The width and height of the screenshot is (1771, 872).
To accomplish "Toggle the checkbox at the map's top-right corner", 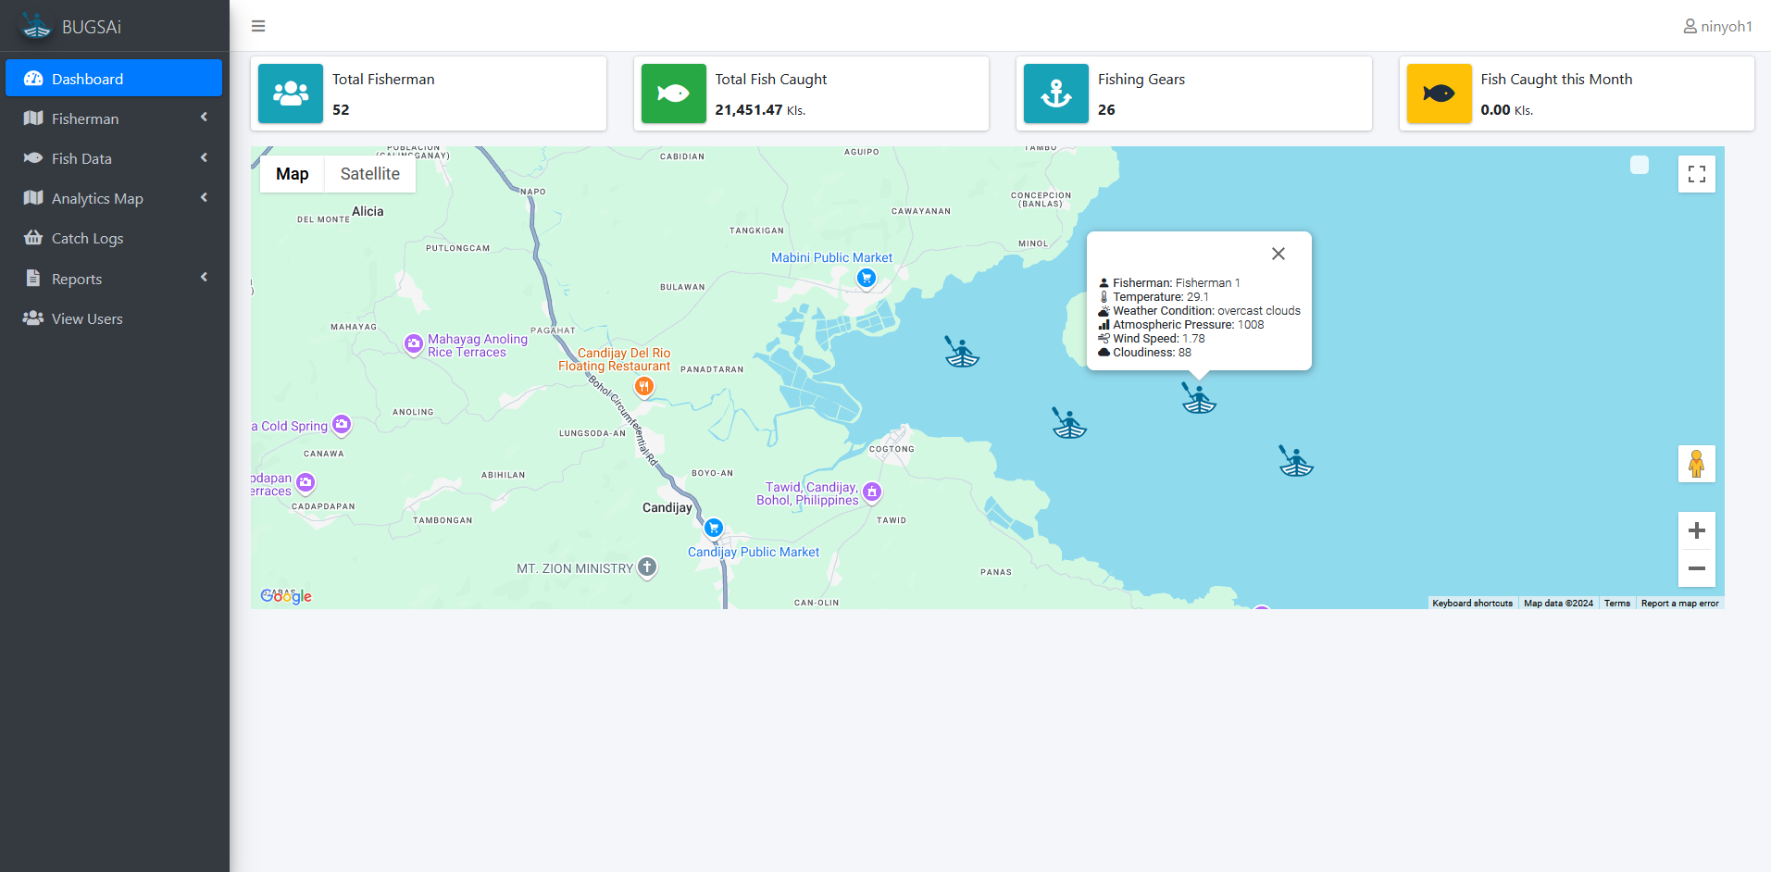I will [x=1639, y=165].
